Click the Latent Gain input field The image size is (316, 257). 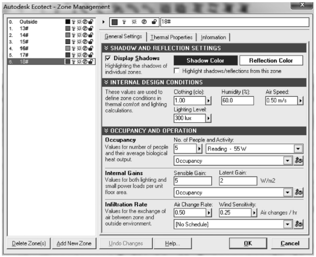tap(238, 181)
